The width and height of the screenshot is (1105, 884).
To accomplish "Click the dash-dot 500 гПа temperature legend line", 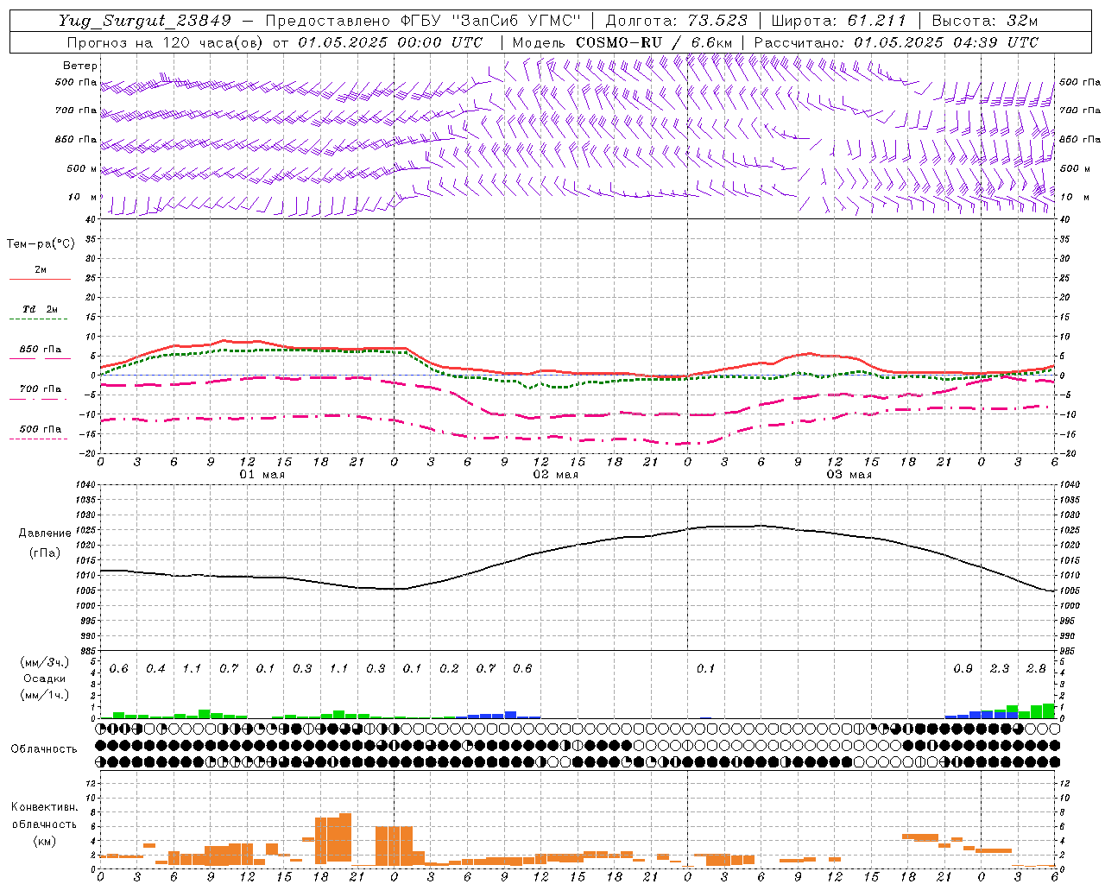I will (x=38, y=439).
